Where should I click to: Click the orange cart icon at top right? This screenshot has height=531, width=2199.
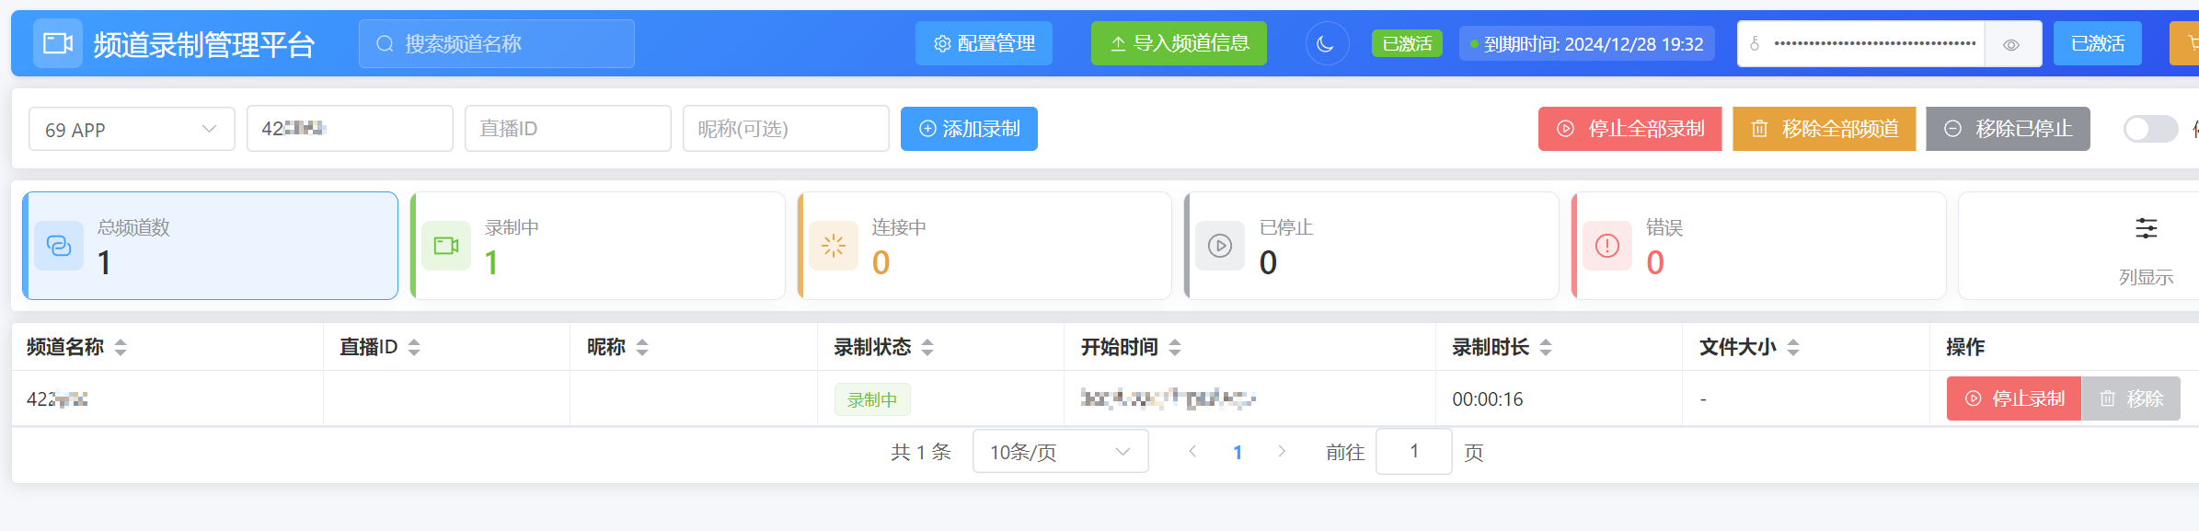point(2188,43)
